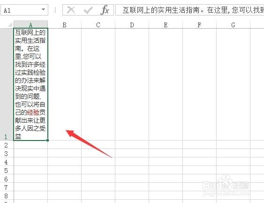The height and width of the screenshot is (203, 264).
Task: Select column F header
Action: [199, 25]
